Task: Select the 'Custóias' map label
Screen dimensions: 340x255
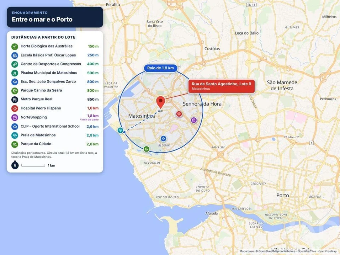Action: 212,49
